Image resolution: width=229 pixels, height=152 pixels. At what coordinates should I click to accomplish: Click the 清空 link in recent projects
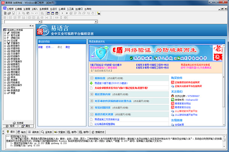pos(68,47)
